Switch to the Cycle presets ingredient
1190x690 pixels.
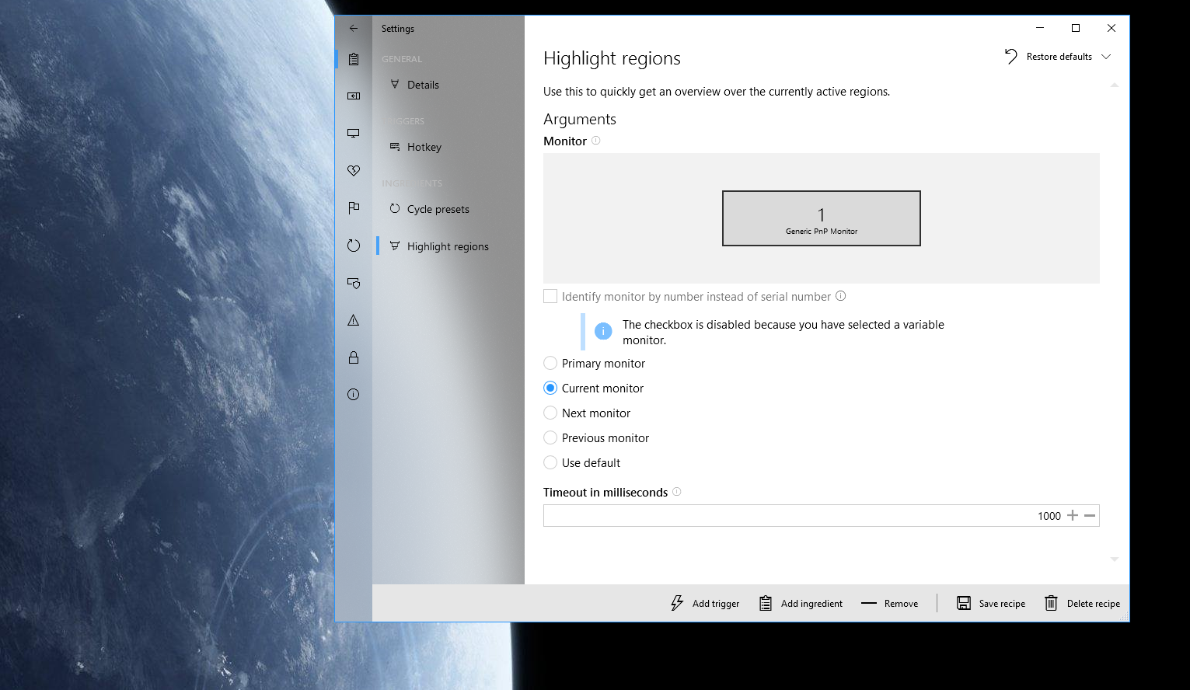[438, 209]
